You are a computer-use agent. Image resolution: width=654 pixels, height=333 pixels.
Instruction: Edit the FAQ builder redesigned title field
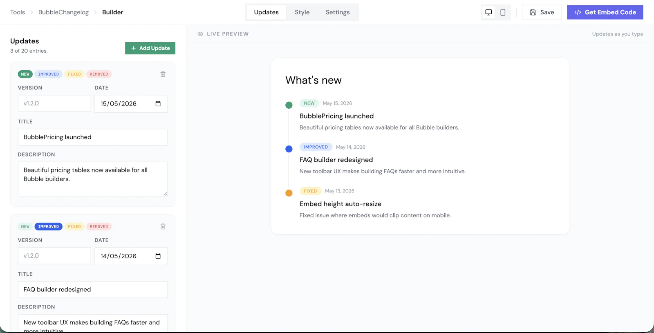(93, 290)
